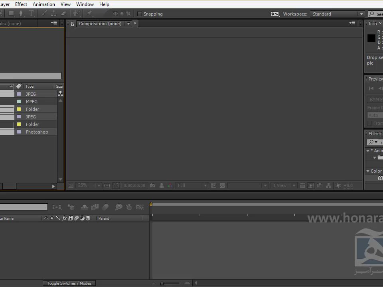The width and height of the screenshot is (383, 287).
Task: Open Composition Mini-Flowchart in timeline
Action: tap(57, 207)
